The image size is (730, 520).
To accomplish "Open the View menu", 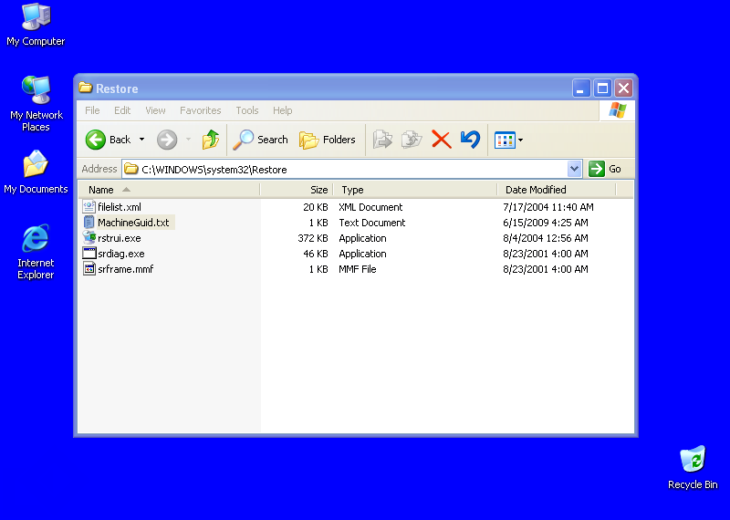I will click(155, 110).
